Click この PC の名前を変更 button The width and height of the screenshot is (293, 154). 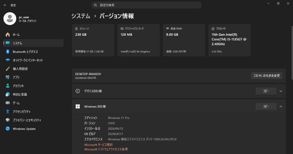[267, 76]
